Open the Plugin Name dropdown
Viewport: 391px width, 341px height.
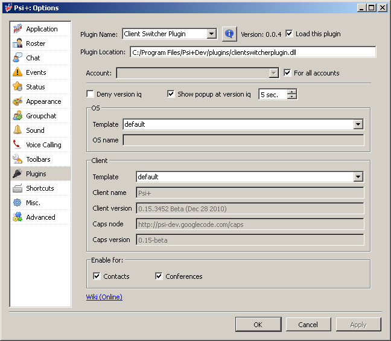tap(211, 34)
